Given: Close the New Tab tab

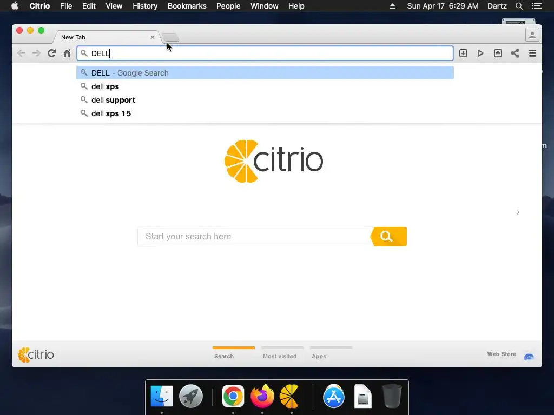Looking at the screenshot, I should tap(152, 37).
